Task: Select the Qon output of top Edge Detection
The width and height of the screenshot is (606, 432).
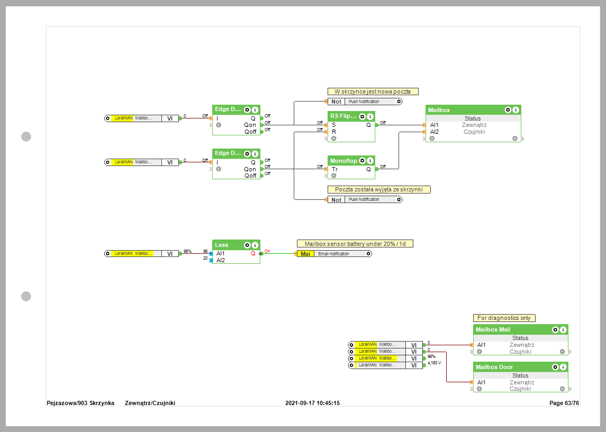Action: coord(250,125)
